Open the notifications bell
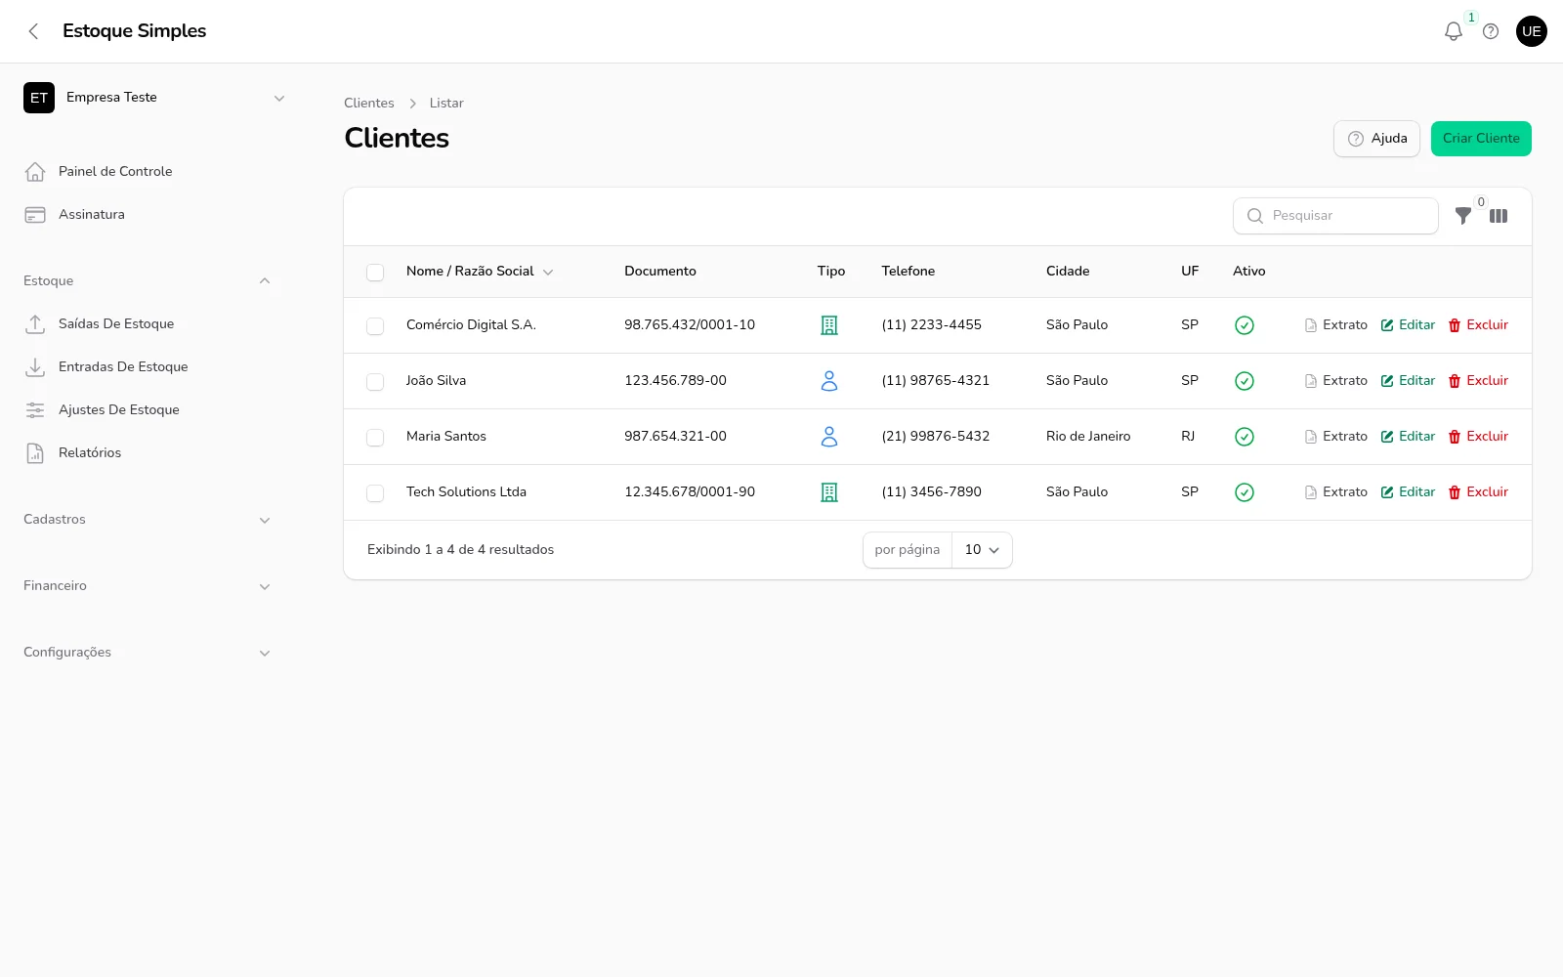1563x977 pixels. (1454, 31)
